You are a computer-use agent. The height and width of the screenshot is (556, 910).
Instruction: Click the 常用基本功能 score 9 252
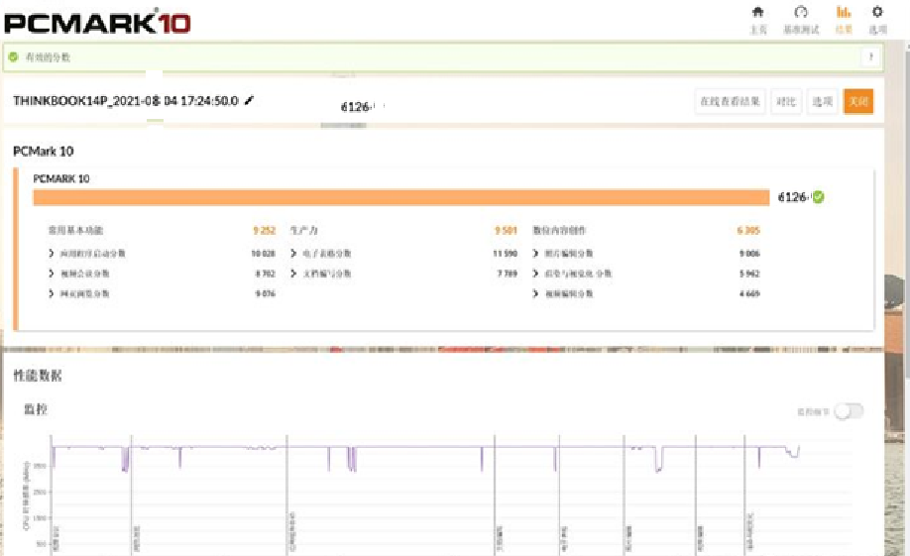264,230
